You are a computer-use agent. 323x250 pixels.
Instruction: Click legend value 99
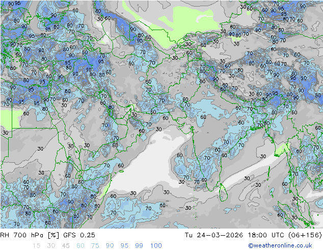coord(139,246)
